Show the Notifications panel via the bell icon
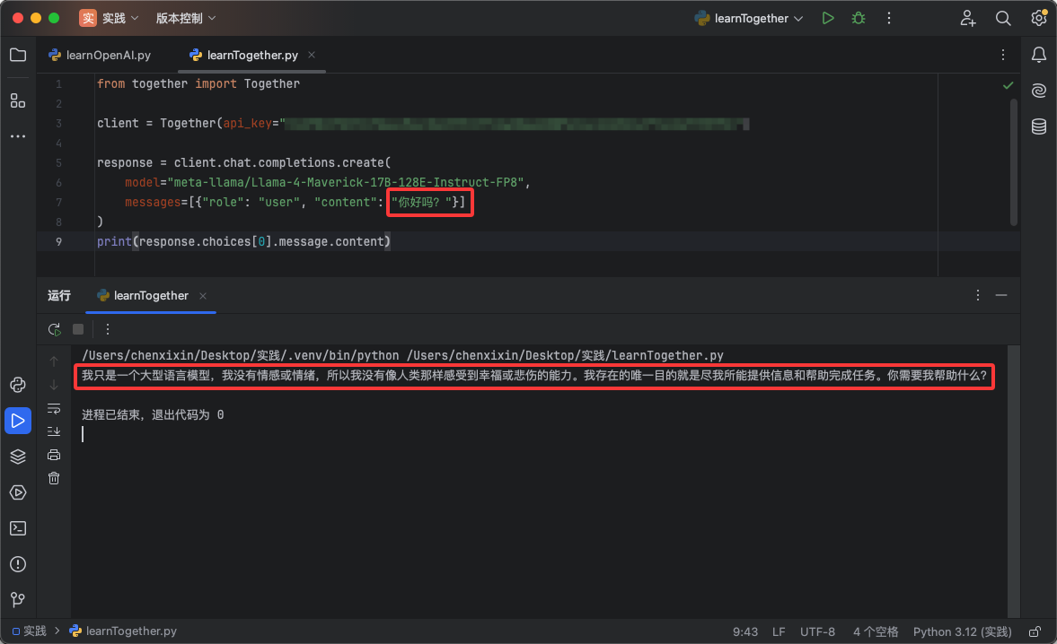 (x=1039, y=56)
